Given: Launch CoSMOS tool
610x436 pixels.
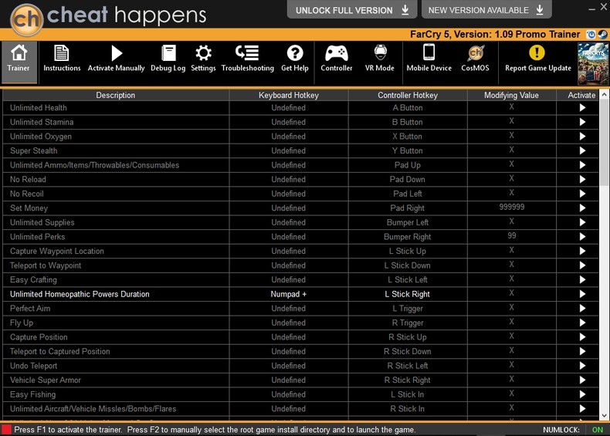Looking at the screenshot, I should (475, 59).
